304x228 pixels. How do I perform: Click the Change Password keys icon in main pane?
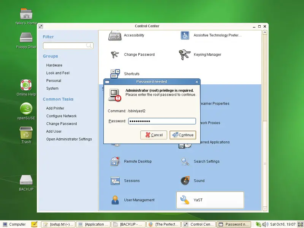115,54
